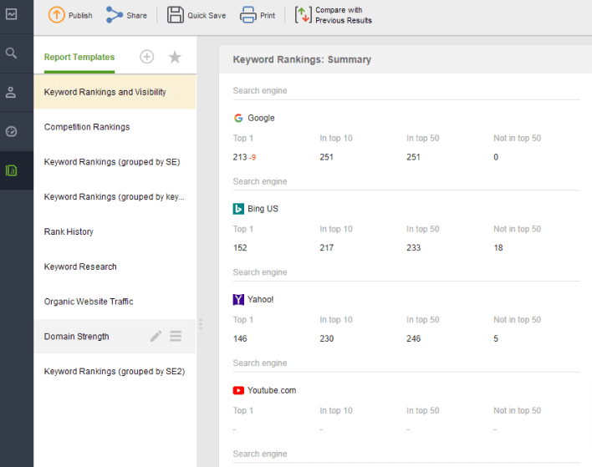Add a new report template with plus icon

147,57
